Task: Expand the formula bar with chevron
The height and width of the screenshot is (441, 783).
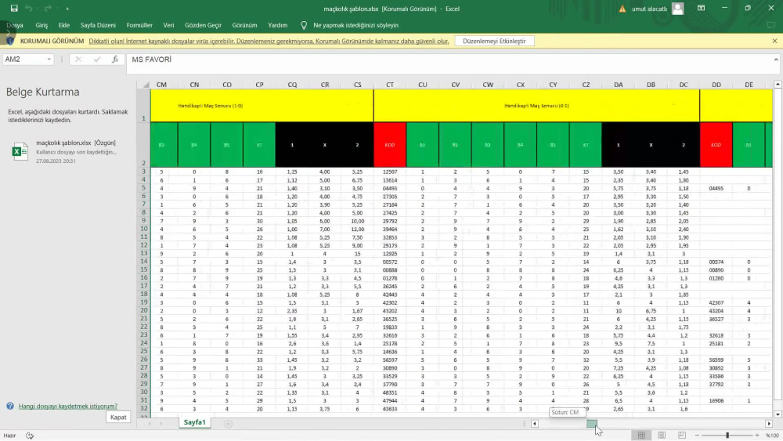Action: 776,60
